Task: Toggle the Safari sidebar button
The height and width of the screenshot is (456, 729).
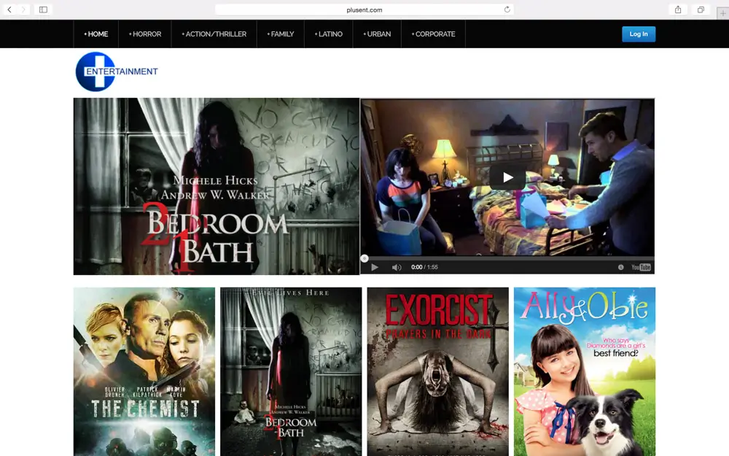Action: click(x=43, y=9)
